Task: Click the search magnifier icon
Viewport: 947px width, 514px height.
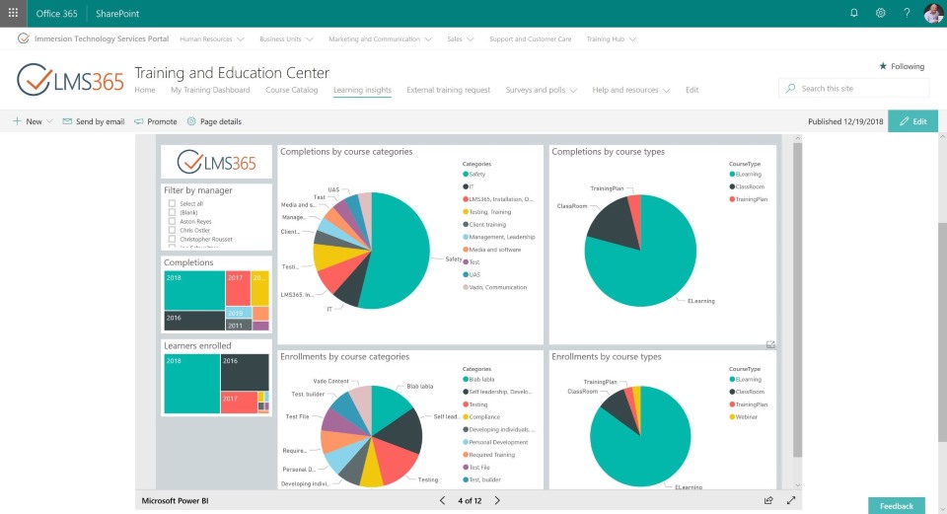Action: point(790,88)
